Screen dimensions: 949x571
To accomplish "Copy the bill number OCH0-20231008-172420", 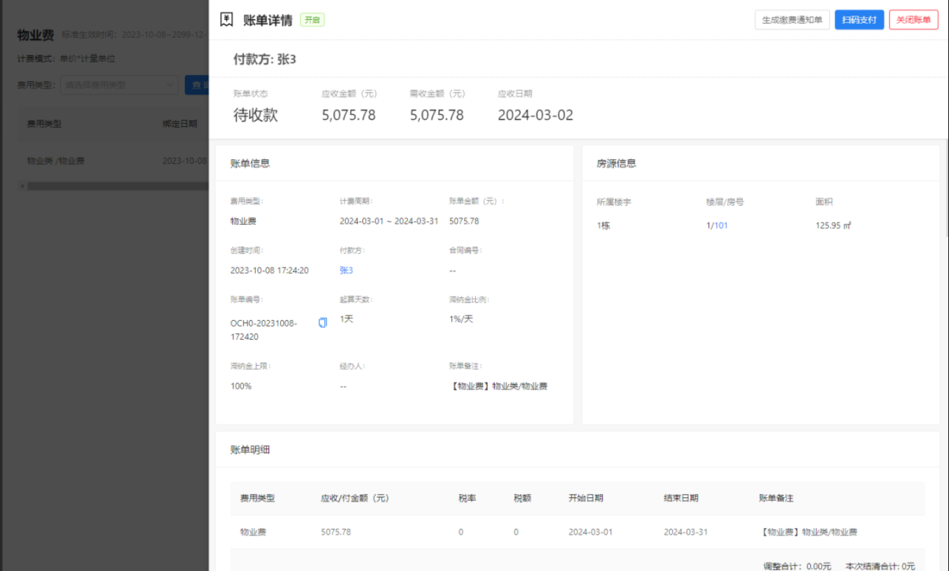I will [x=322, y=323].
